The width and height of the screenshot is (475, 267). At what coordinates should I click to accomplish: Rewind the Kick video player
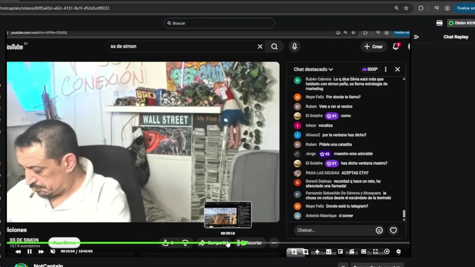click(x=18, y=251)
